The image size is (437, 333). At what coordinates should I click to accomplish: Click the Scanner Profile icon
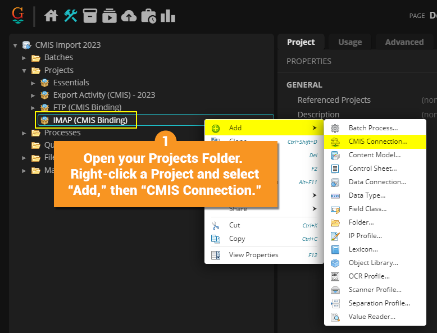(335, 290)
